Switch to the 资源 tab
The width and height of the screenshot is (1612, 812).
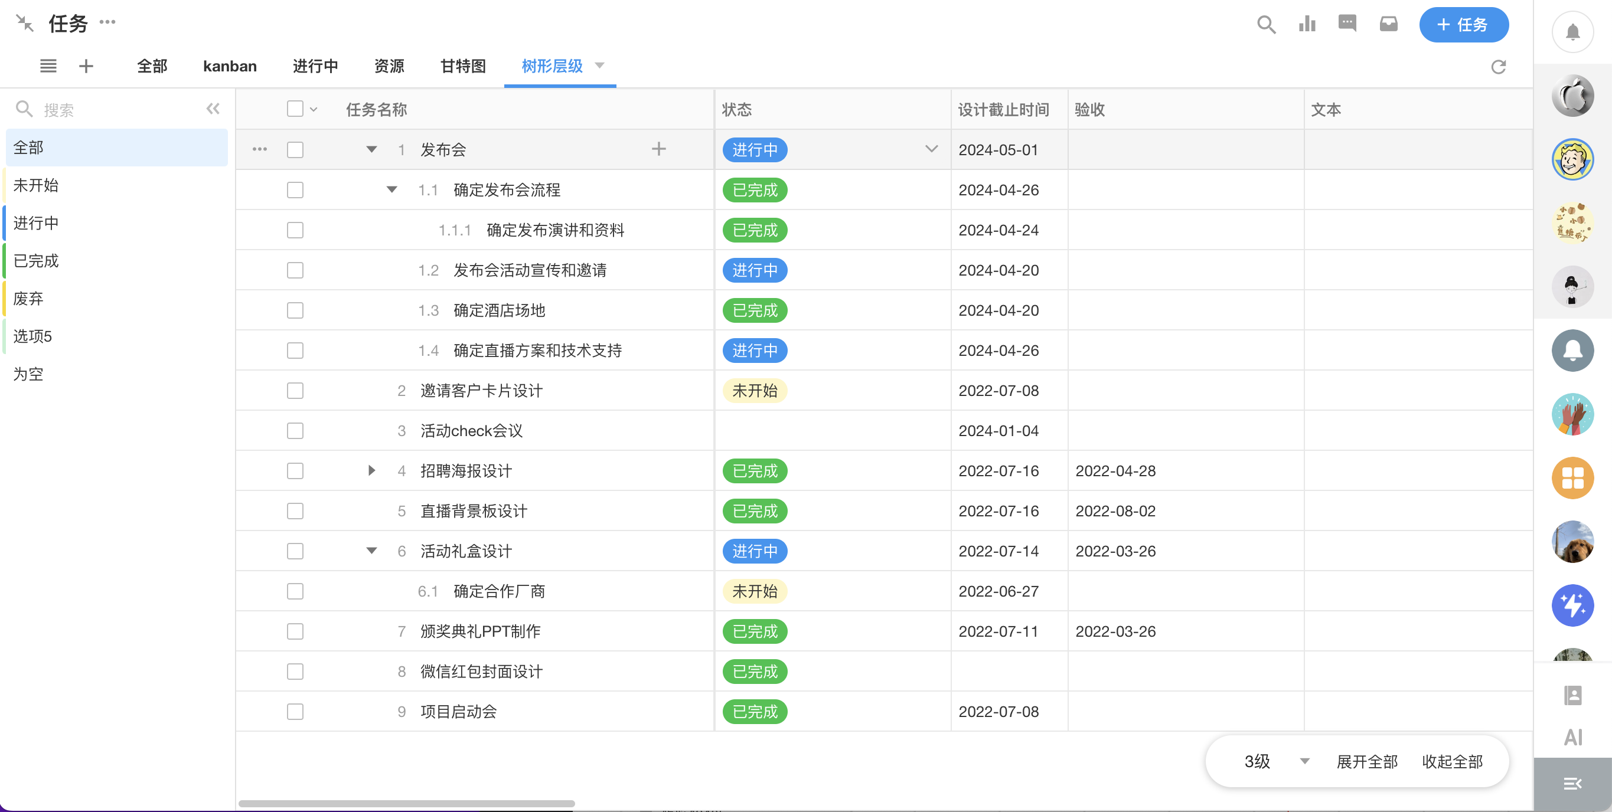coord(389,66)
